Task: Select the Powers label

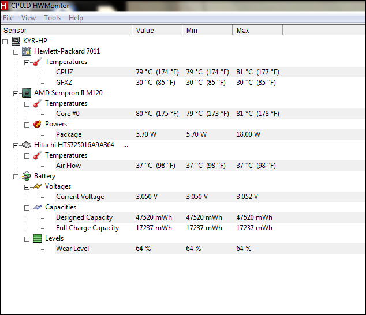Action: (x=56, y=124)
